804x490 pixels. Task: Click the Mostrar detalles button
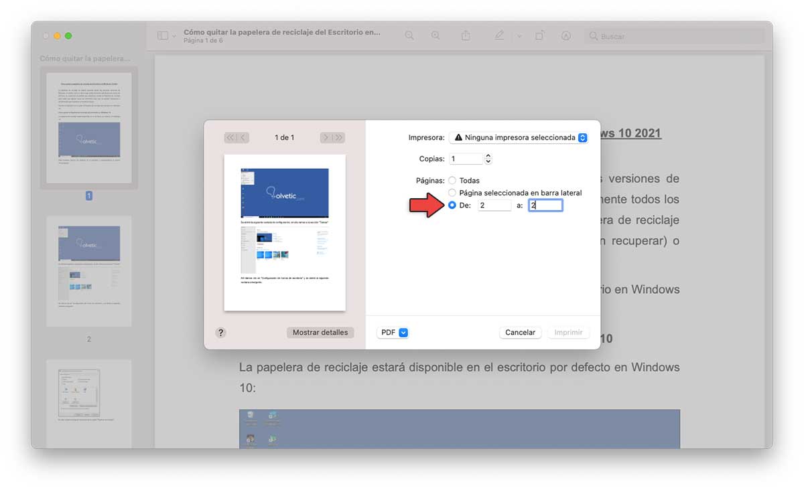tap(320, 332)
